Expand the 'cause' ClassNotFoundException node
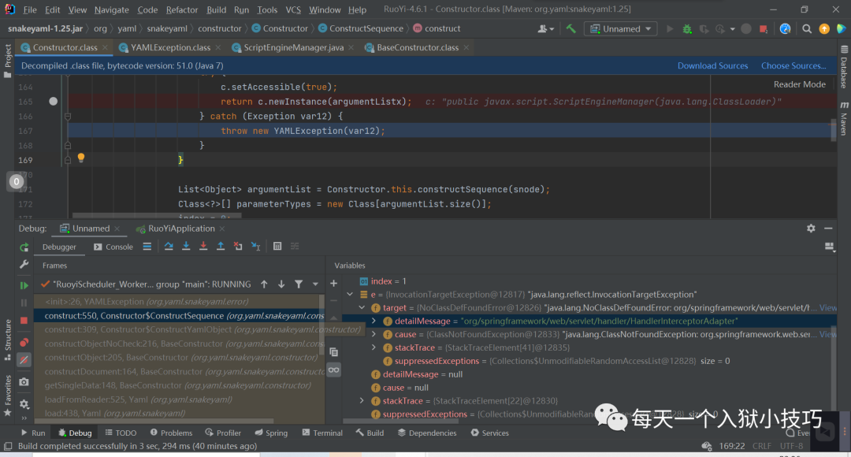Image resolution: width=851 pixels, height=457 pixels. [374, 334]
